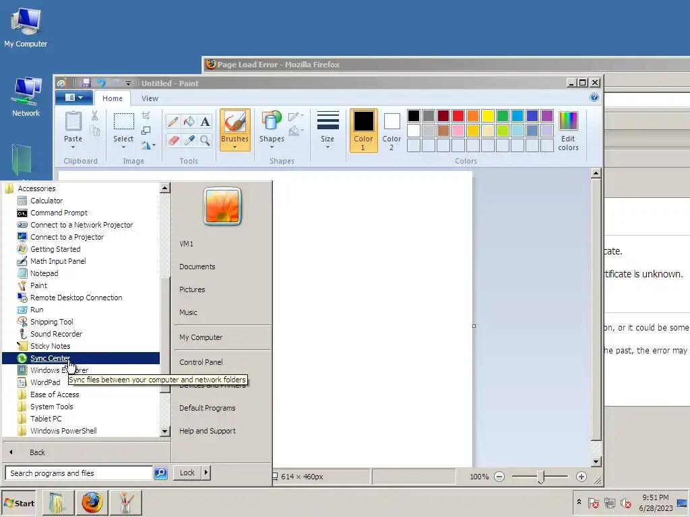Screen dimensions: 690x517
Task: Click zoom in plus button in Paint
Action: tap(582, 477)
